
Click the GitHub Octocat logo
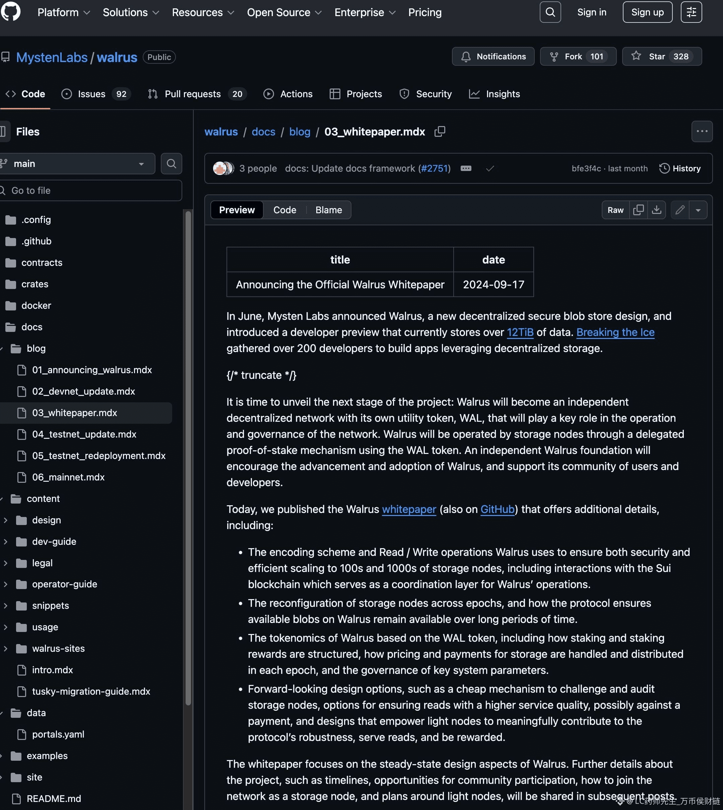point(11,12)
